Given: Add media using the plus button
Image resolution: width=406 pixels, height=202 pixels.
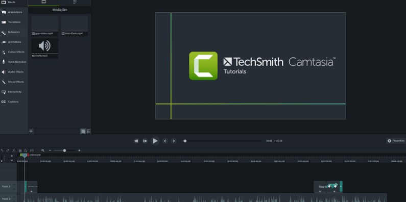Looking at the screenshot, I should (x=31, y=131).
